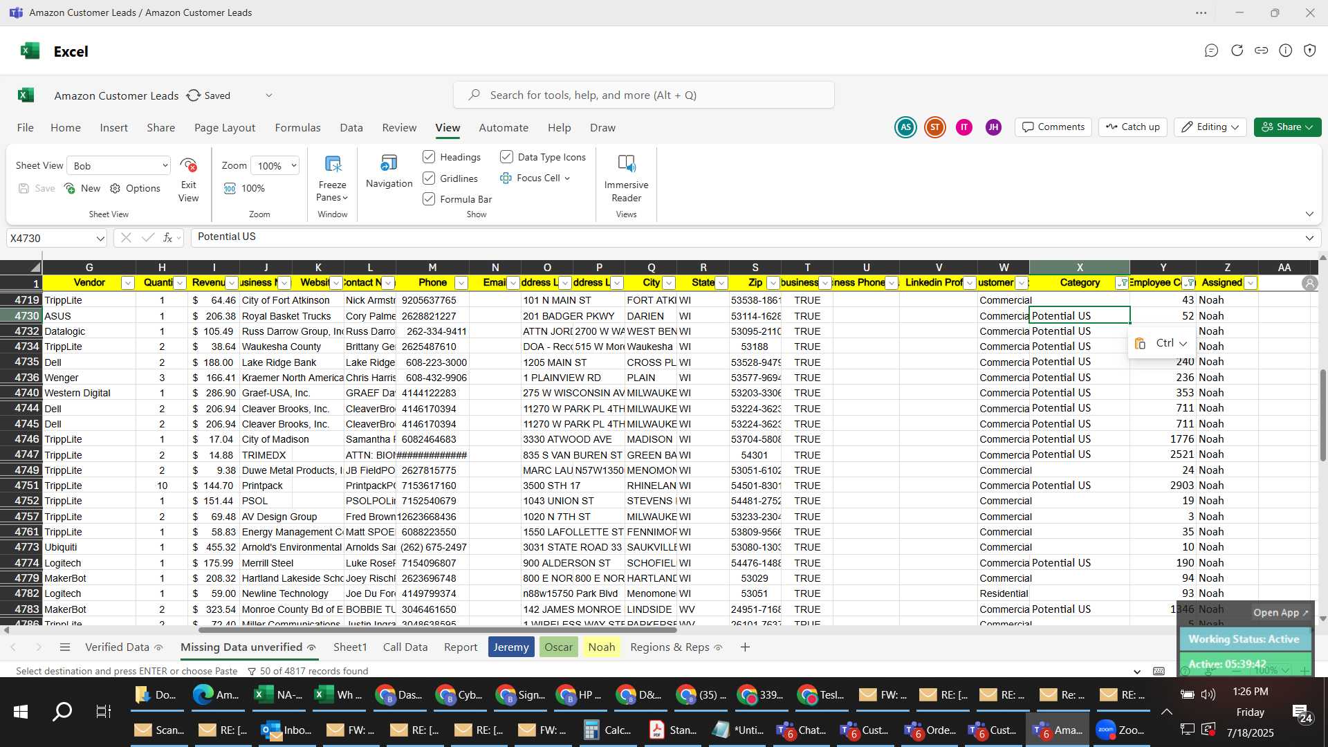Open the Vendor column filter dropdown

(x=127, y=283)
